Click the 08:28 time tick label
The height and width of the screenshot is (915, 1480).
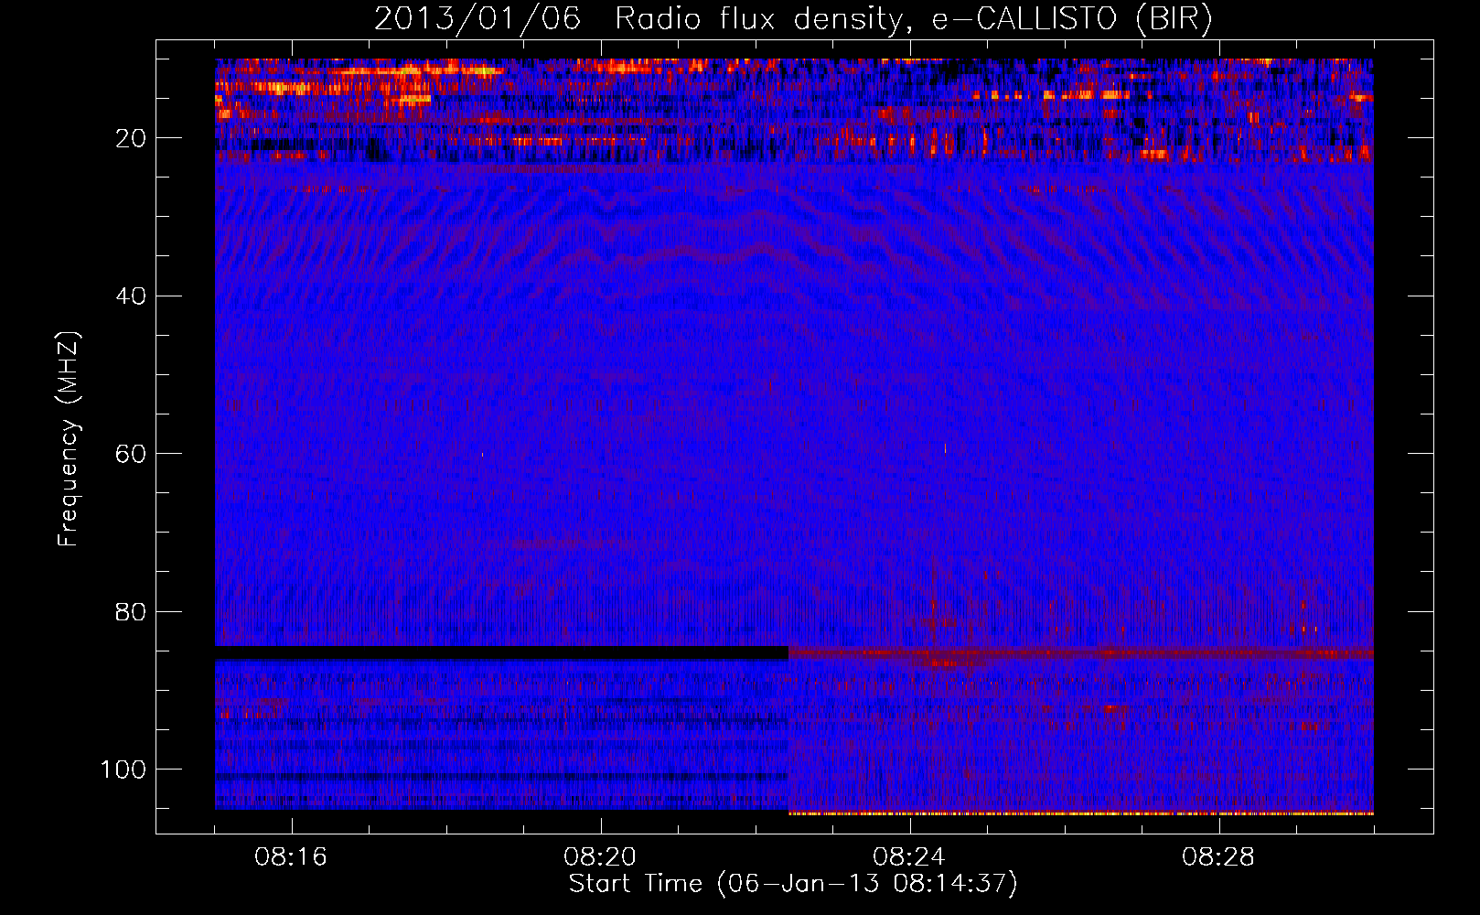coord(1218,857)
